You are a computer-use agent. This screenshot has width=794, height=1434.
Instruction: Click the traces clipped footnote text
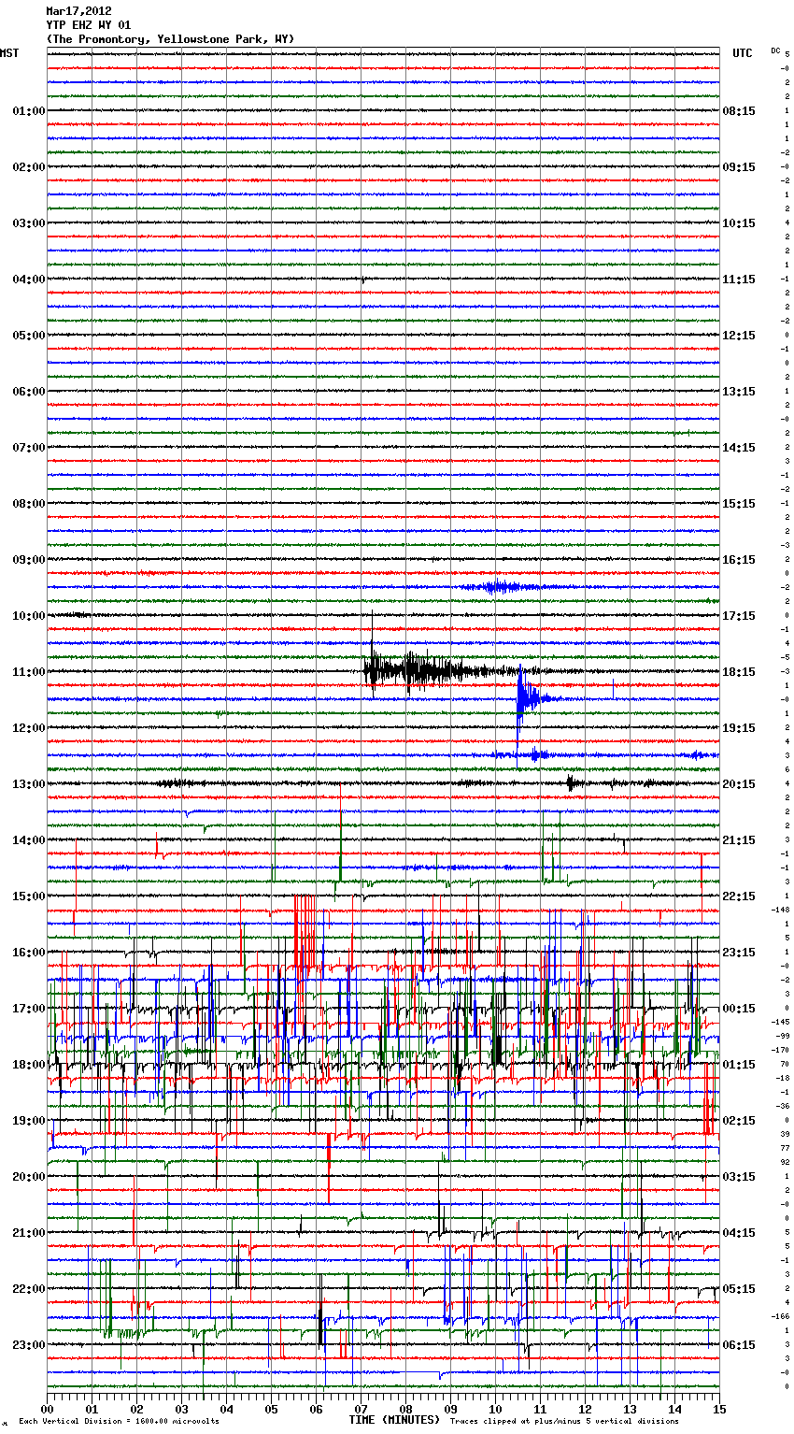click(x=564, y=1422)
